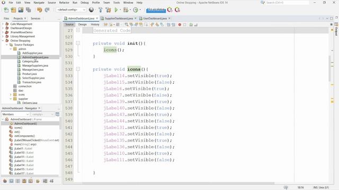Open the File menu
Viewport: 339px width, 190px height.
(x=11, y=3)
